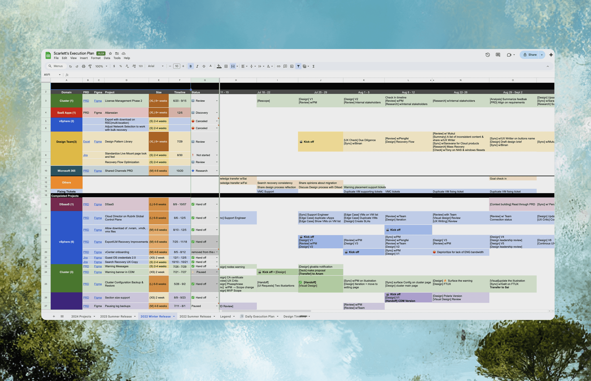Click the paint format icon
The width and height of the screenshot is (591, 381).
[90, 66]
